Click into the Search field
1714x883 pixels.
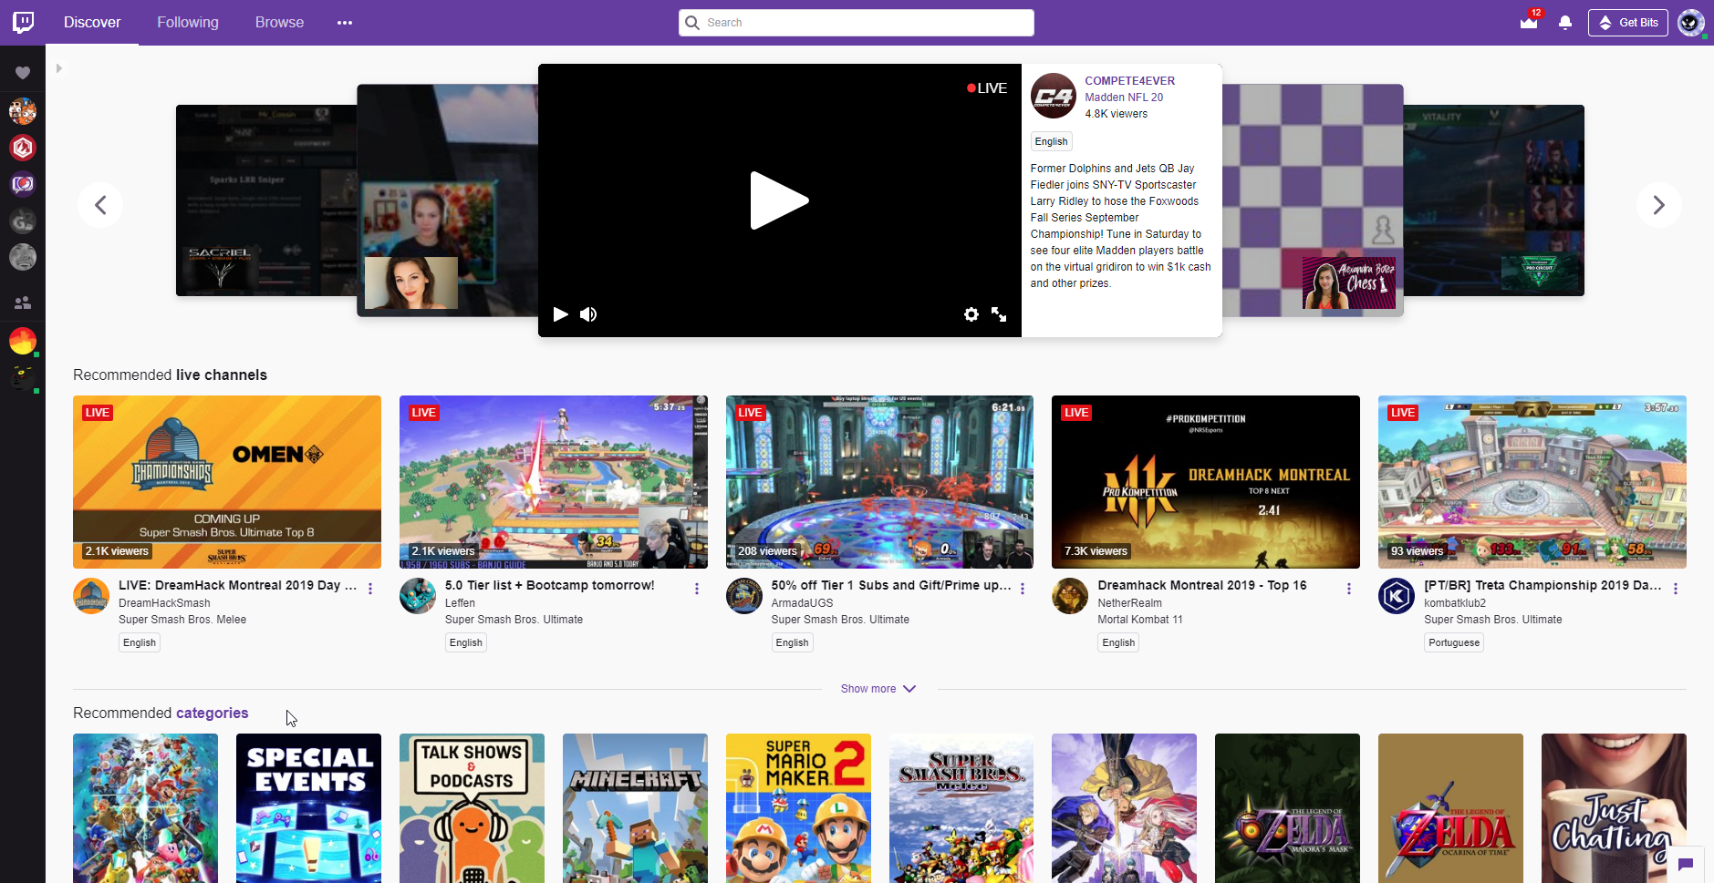(x=857, y=23)
